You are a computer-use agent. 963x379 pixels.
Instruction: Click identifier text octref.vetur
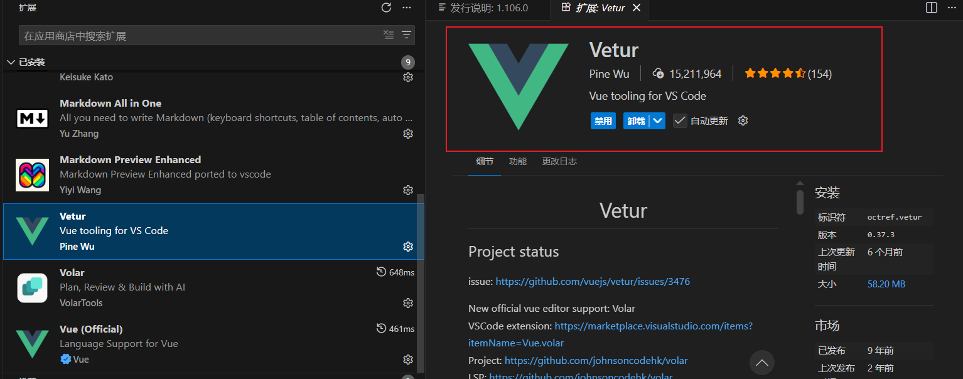point(895,217)
